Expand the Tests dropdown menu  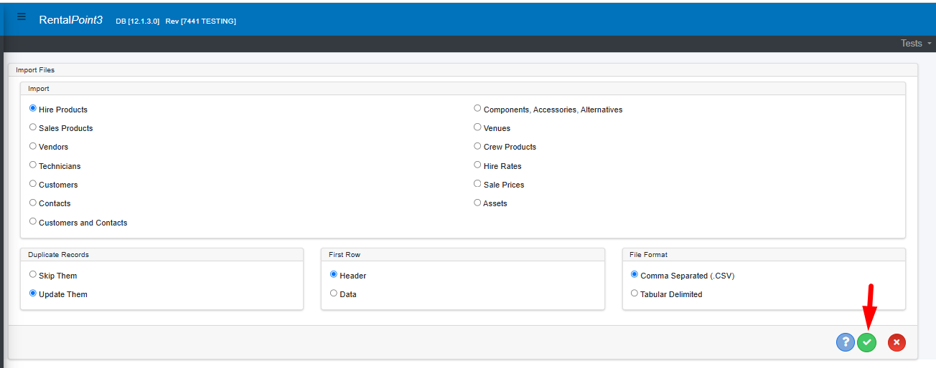916,44
